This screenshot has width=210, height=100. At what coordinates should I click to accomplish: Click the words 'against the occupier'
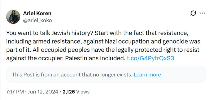[35, 58]
